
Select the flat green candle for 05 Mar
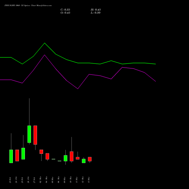pos(53,159)
